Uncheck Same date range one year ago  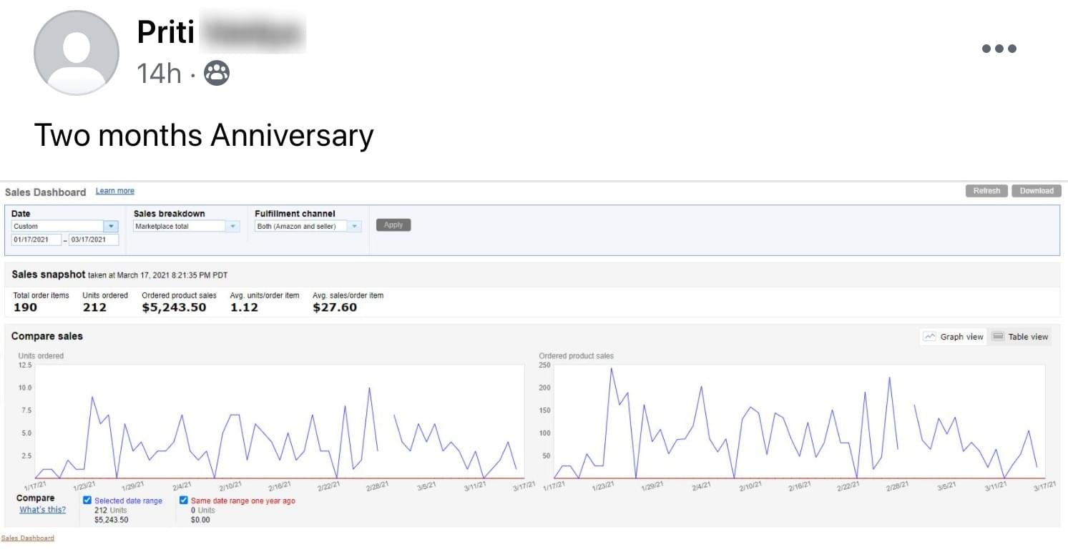[184, 501]
